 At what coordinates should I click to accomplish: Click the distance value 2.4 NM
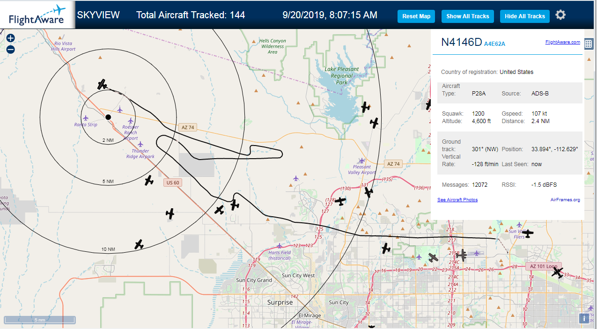(x=540, y=121)
